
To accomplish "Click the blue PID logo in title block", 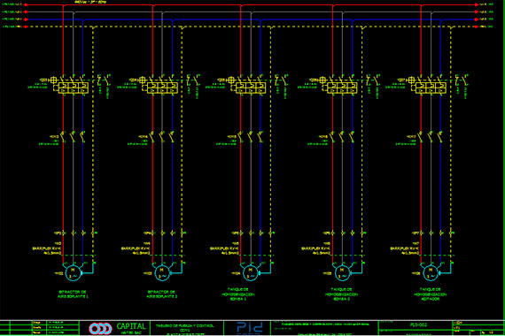I will tap(249, 328).
